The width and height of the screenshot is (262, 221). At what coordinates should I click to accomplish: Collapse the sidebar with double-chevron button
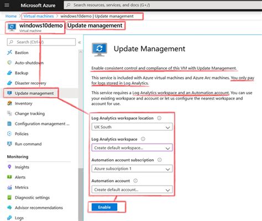tap(80, 42)
